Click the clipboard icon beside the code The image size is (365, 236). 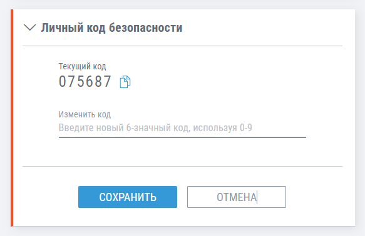[x=125, y=82]
